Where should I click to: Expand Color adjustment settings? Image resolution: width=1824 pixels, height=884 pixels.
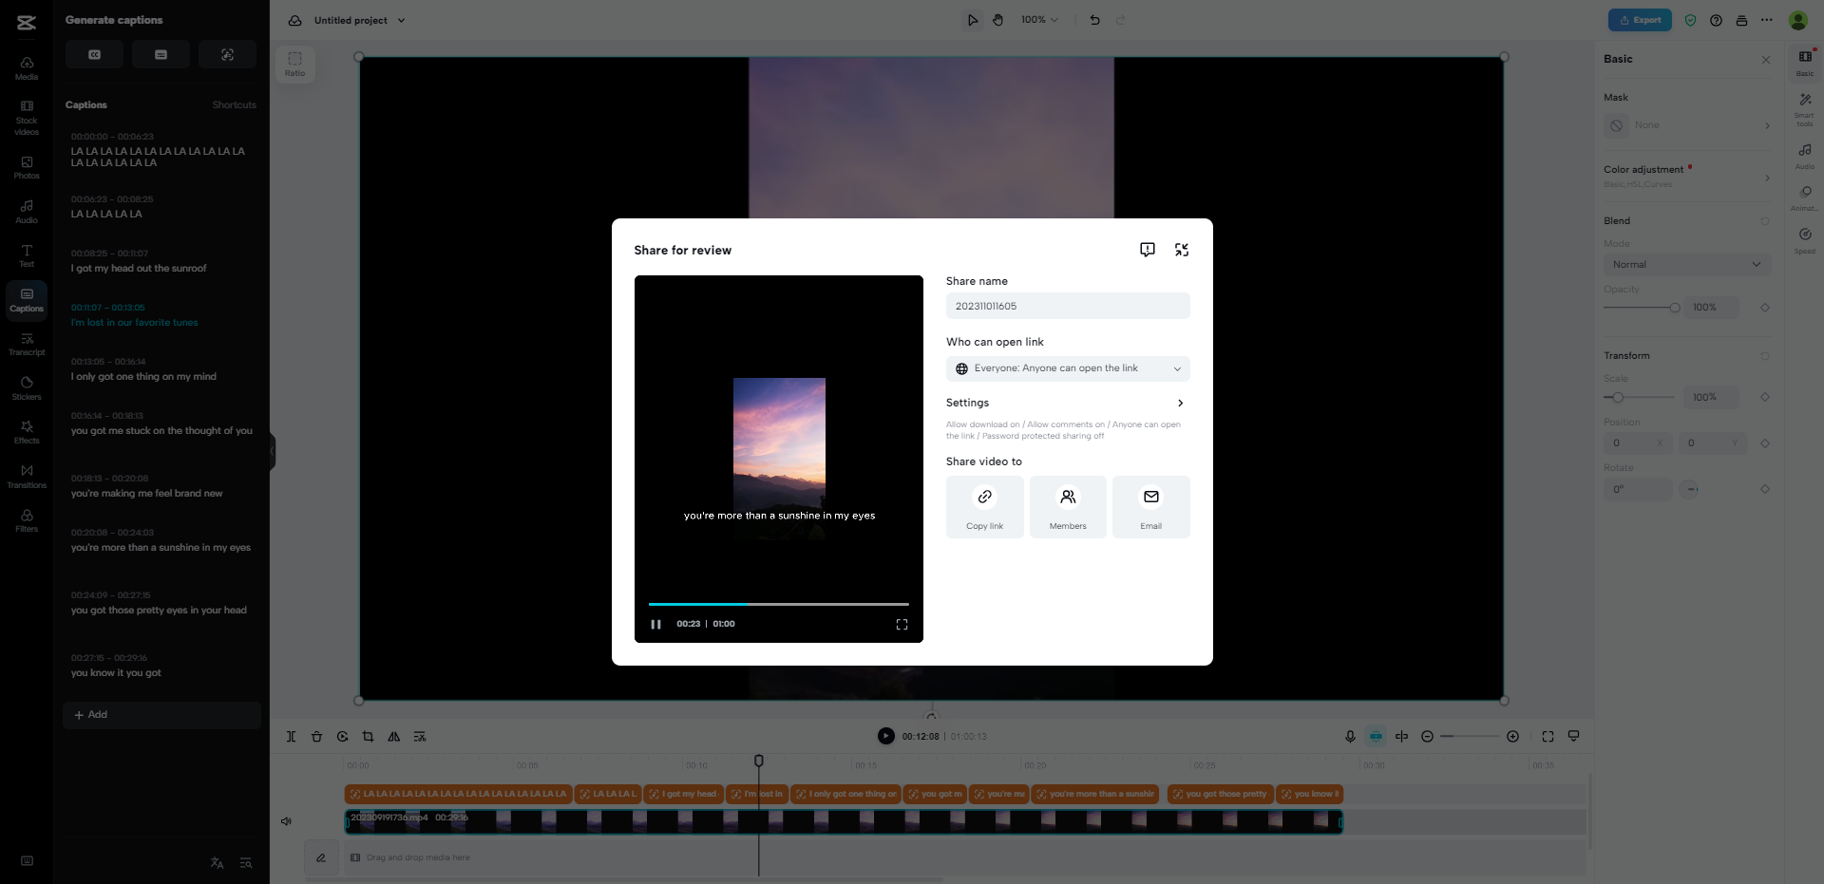click(x=1687, y=176)
